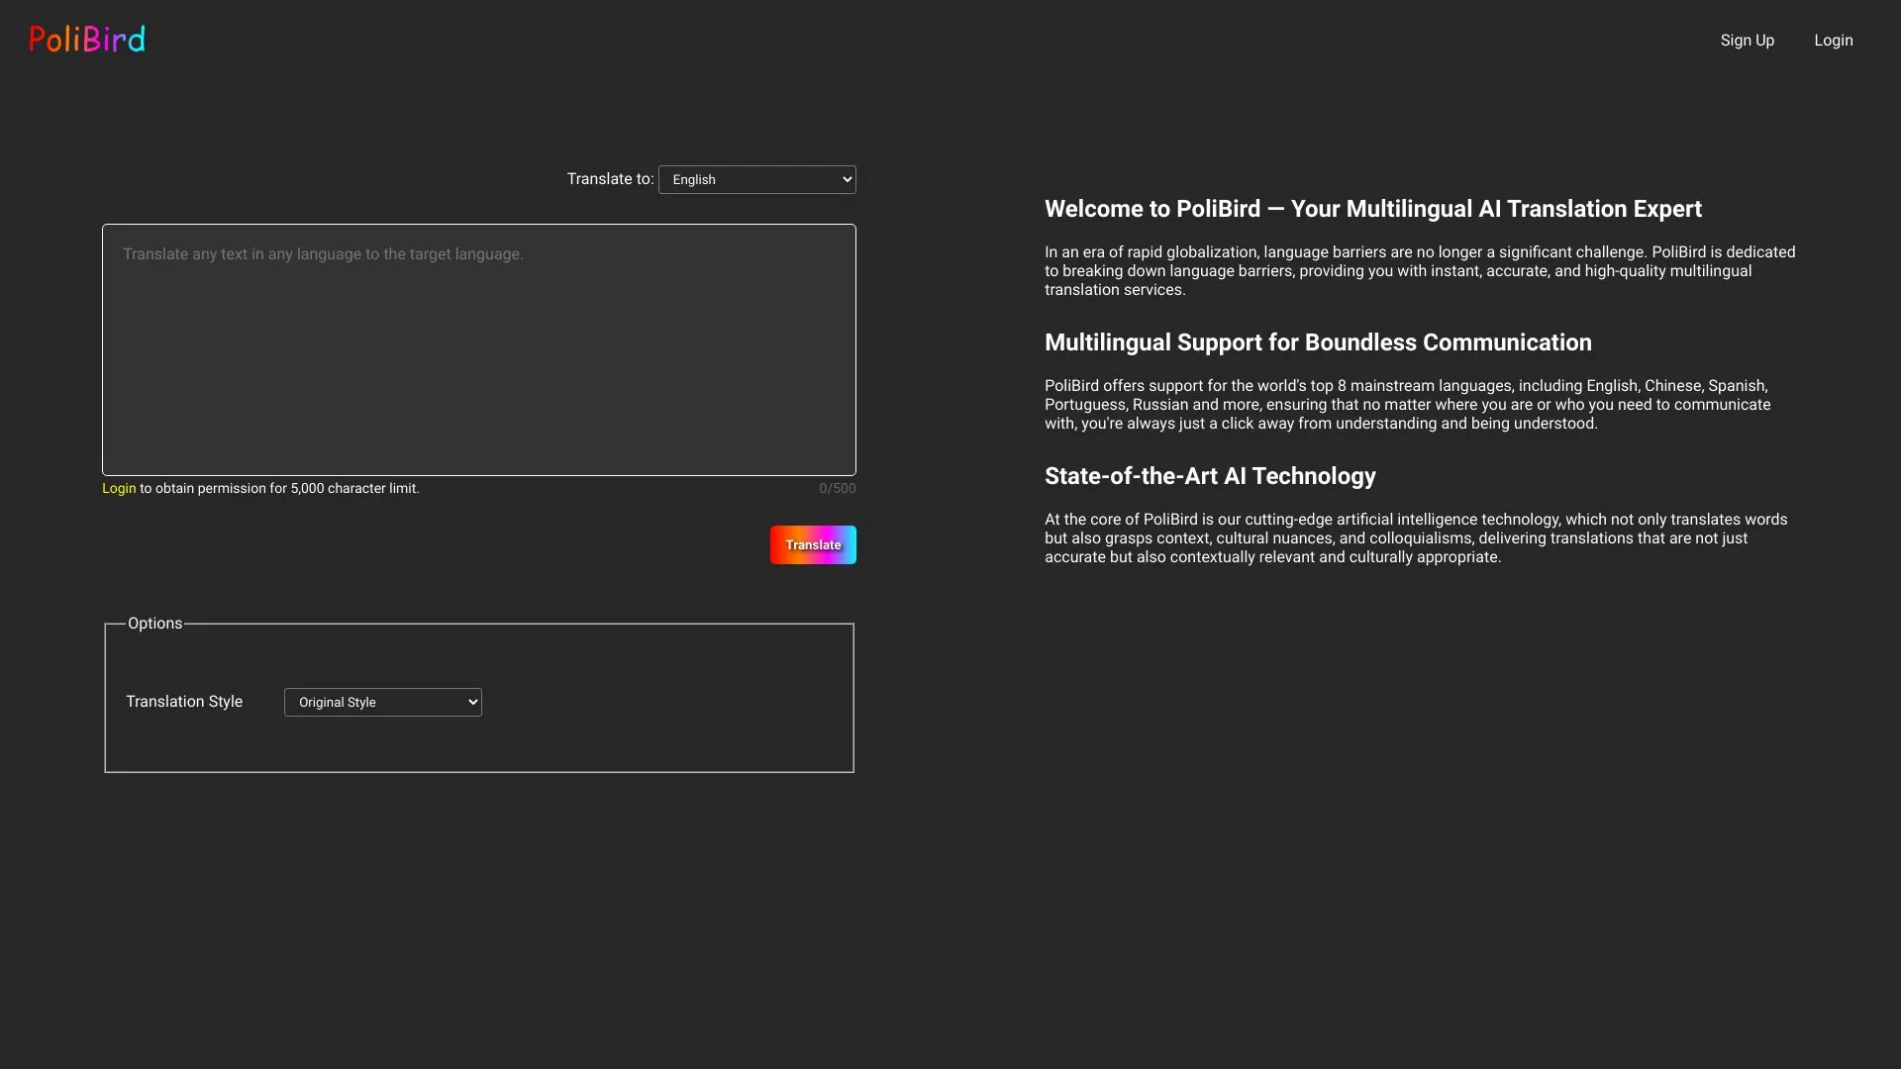
Task: Select Login in the top navigation
Action: 1833,41
